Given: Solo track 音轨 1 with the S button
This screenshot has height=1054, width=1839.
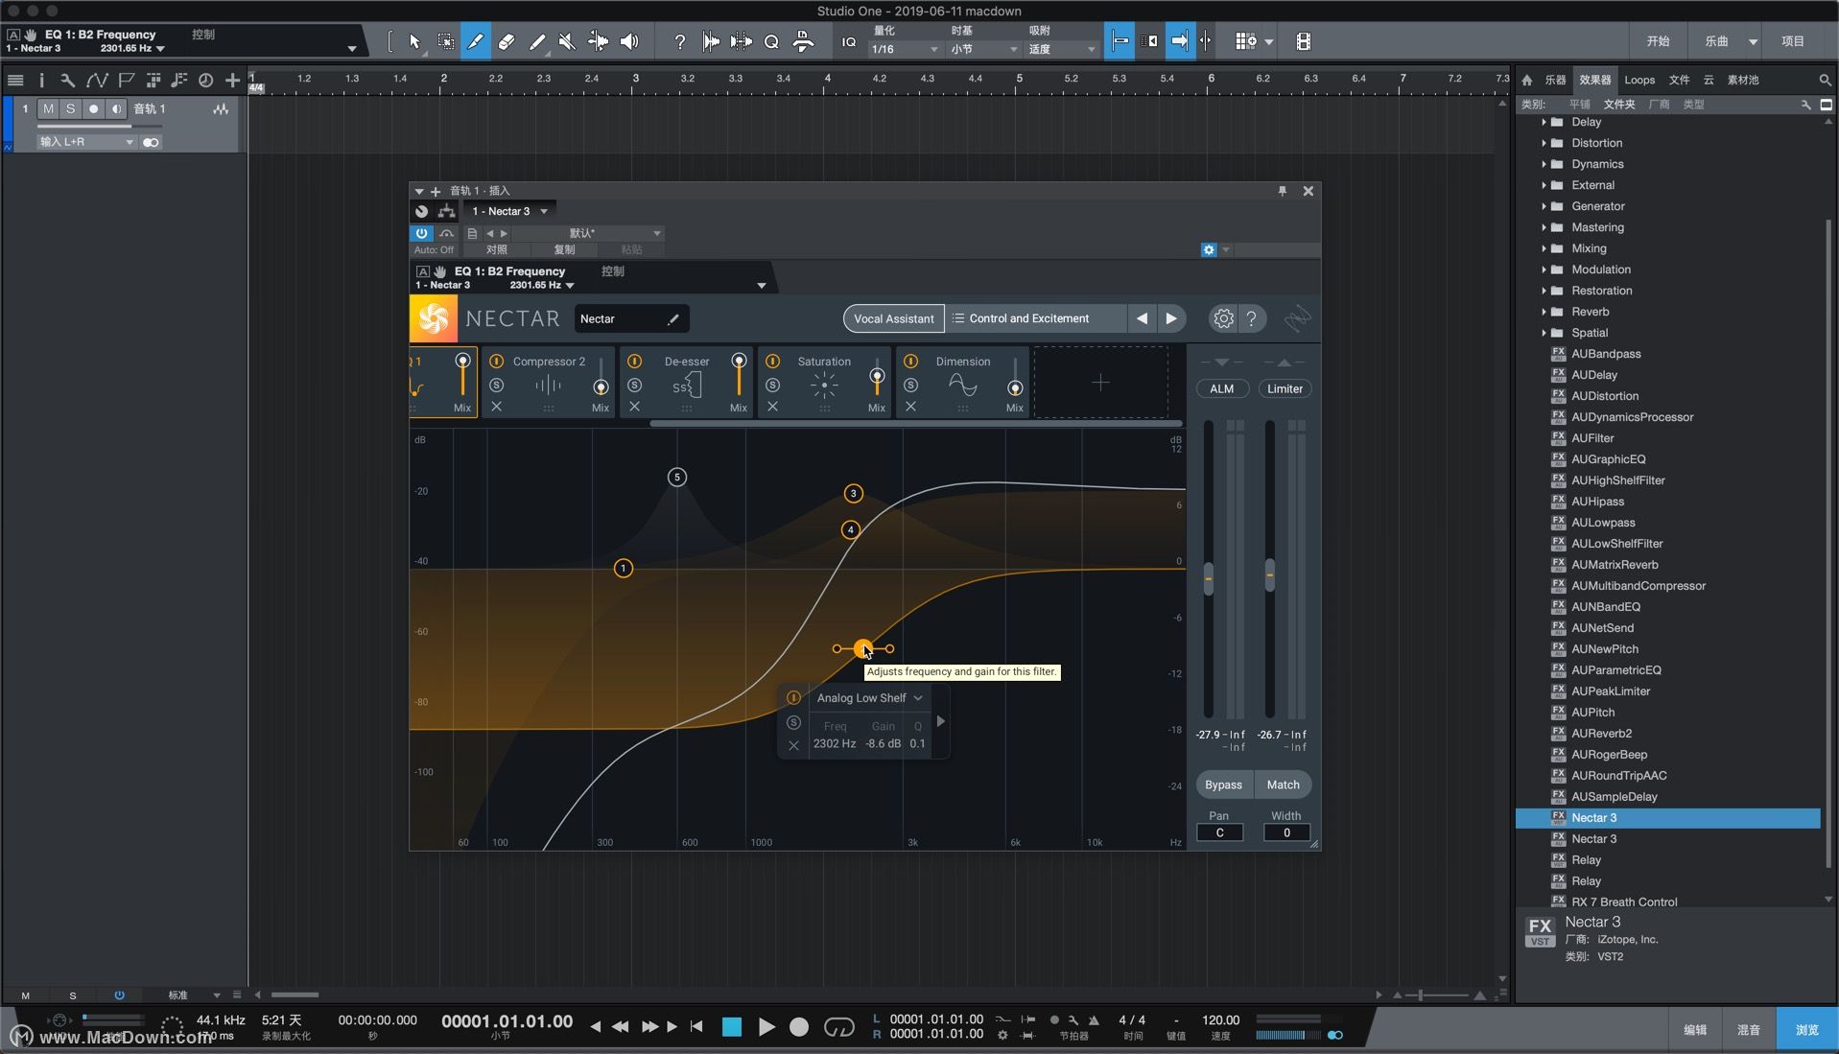Looking at the screenshot, I should (x=70, y=108).
